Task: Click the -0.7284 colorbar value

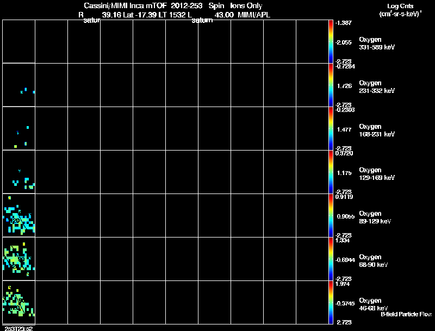Action: pos(345,66)
